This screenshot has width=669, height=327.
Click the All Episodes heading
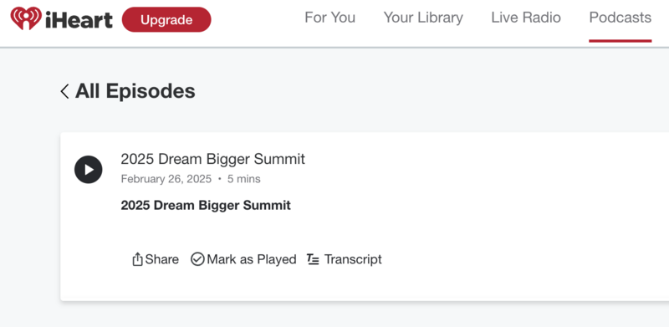pyautogui.click(x=135, y=91)
